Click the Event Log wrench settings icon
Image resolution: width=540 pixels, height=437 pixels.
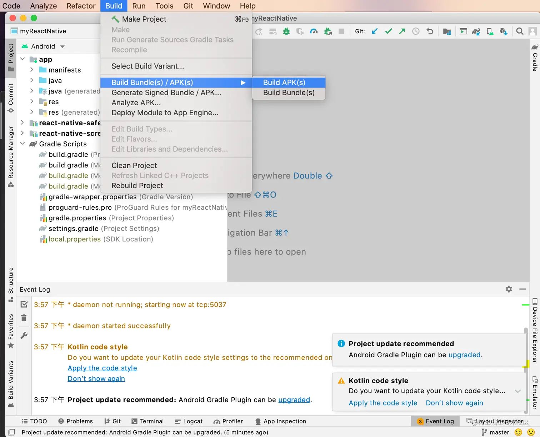[24, 336]
